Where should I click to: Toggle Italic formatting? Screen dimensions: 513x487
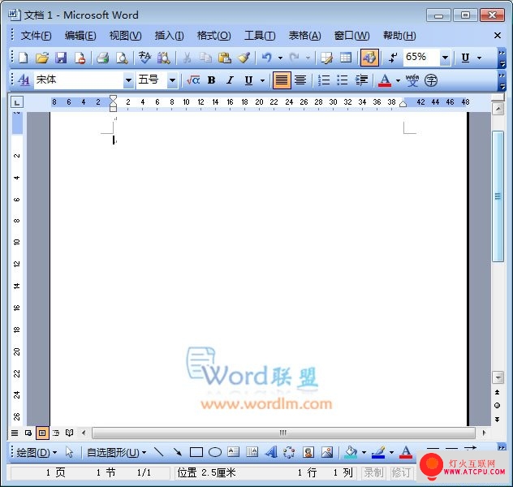(x=230, y=80)
